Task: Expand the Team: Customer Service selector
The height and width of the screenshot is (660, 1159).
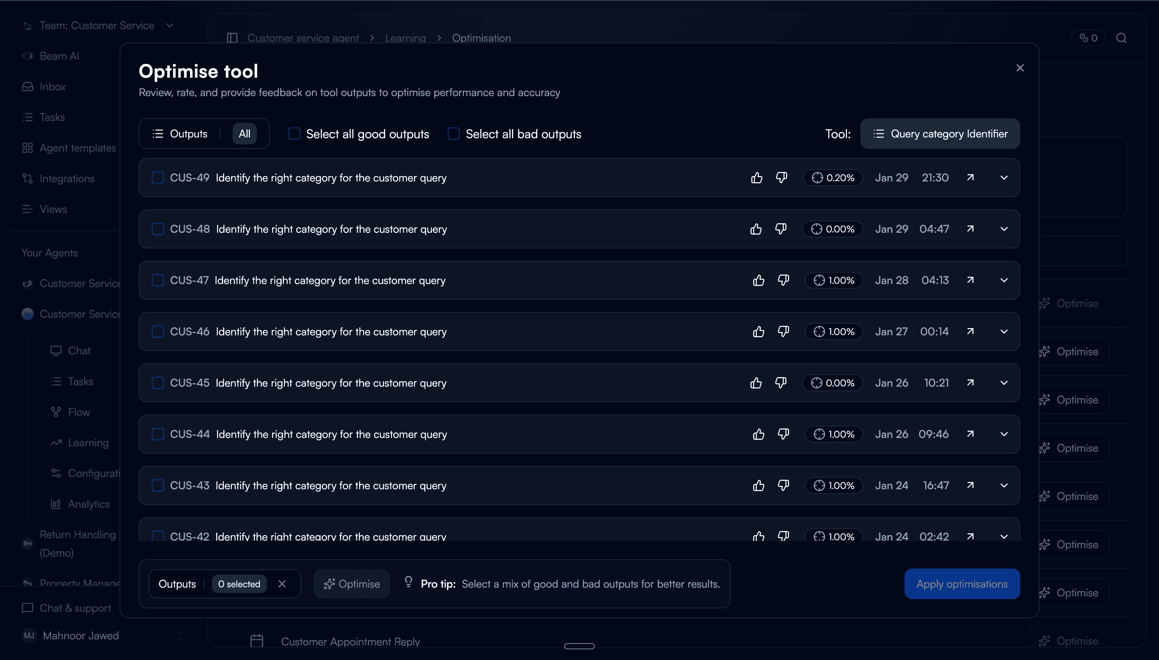Action: (170, 25)
